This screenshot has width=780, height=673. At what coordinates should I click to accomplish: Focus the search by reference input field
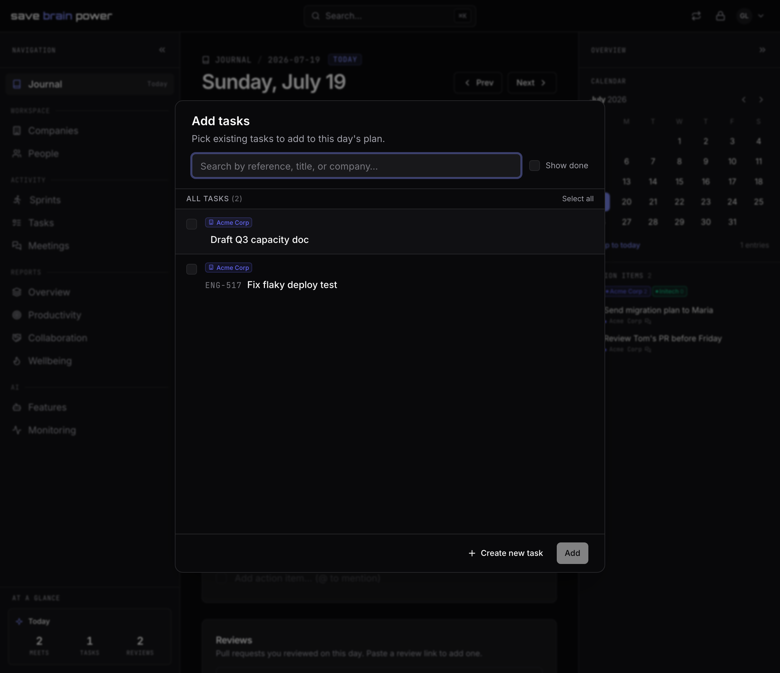click(356, 166)
